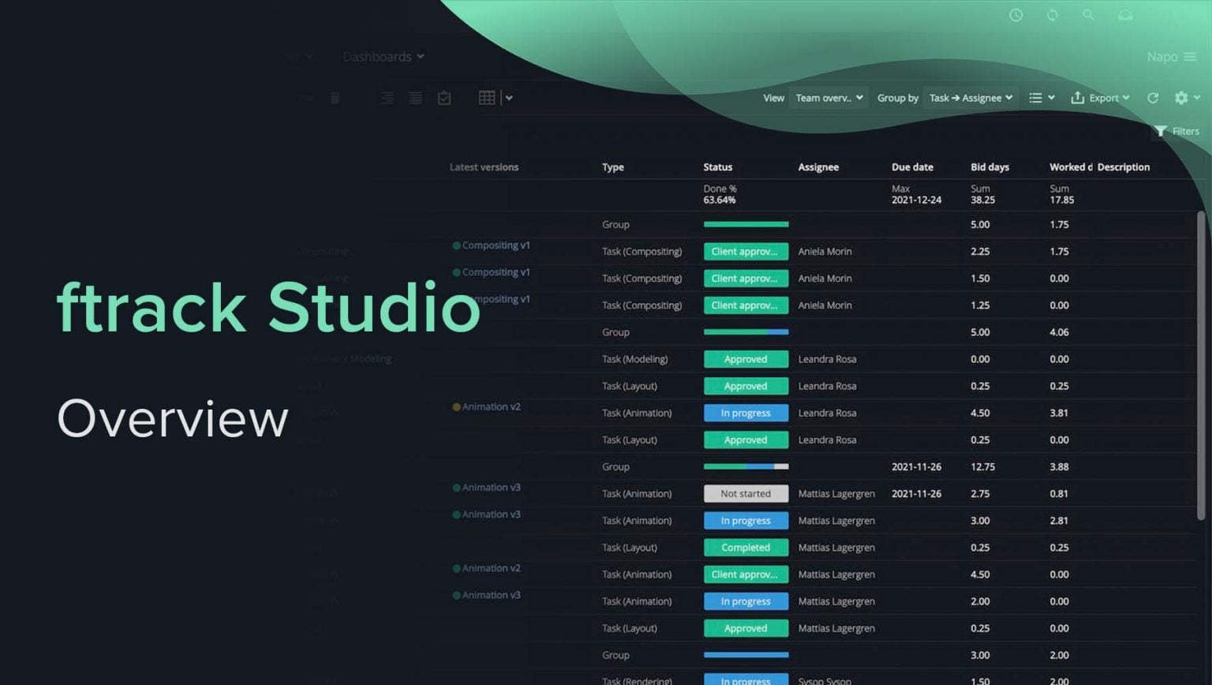Open the Group by Task → Assignee dropdown

click(x=970, y=98)
